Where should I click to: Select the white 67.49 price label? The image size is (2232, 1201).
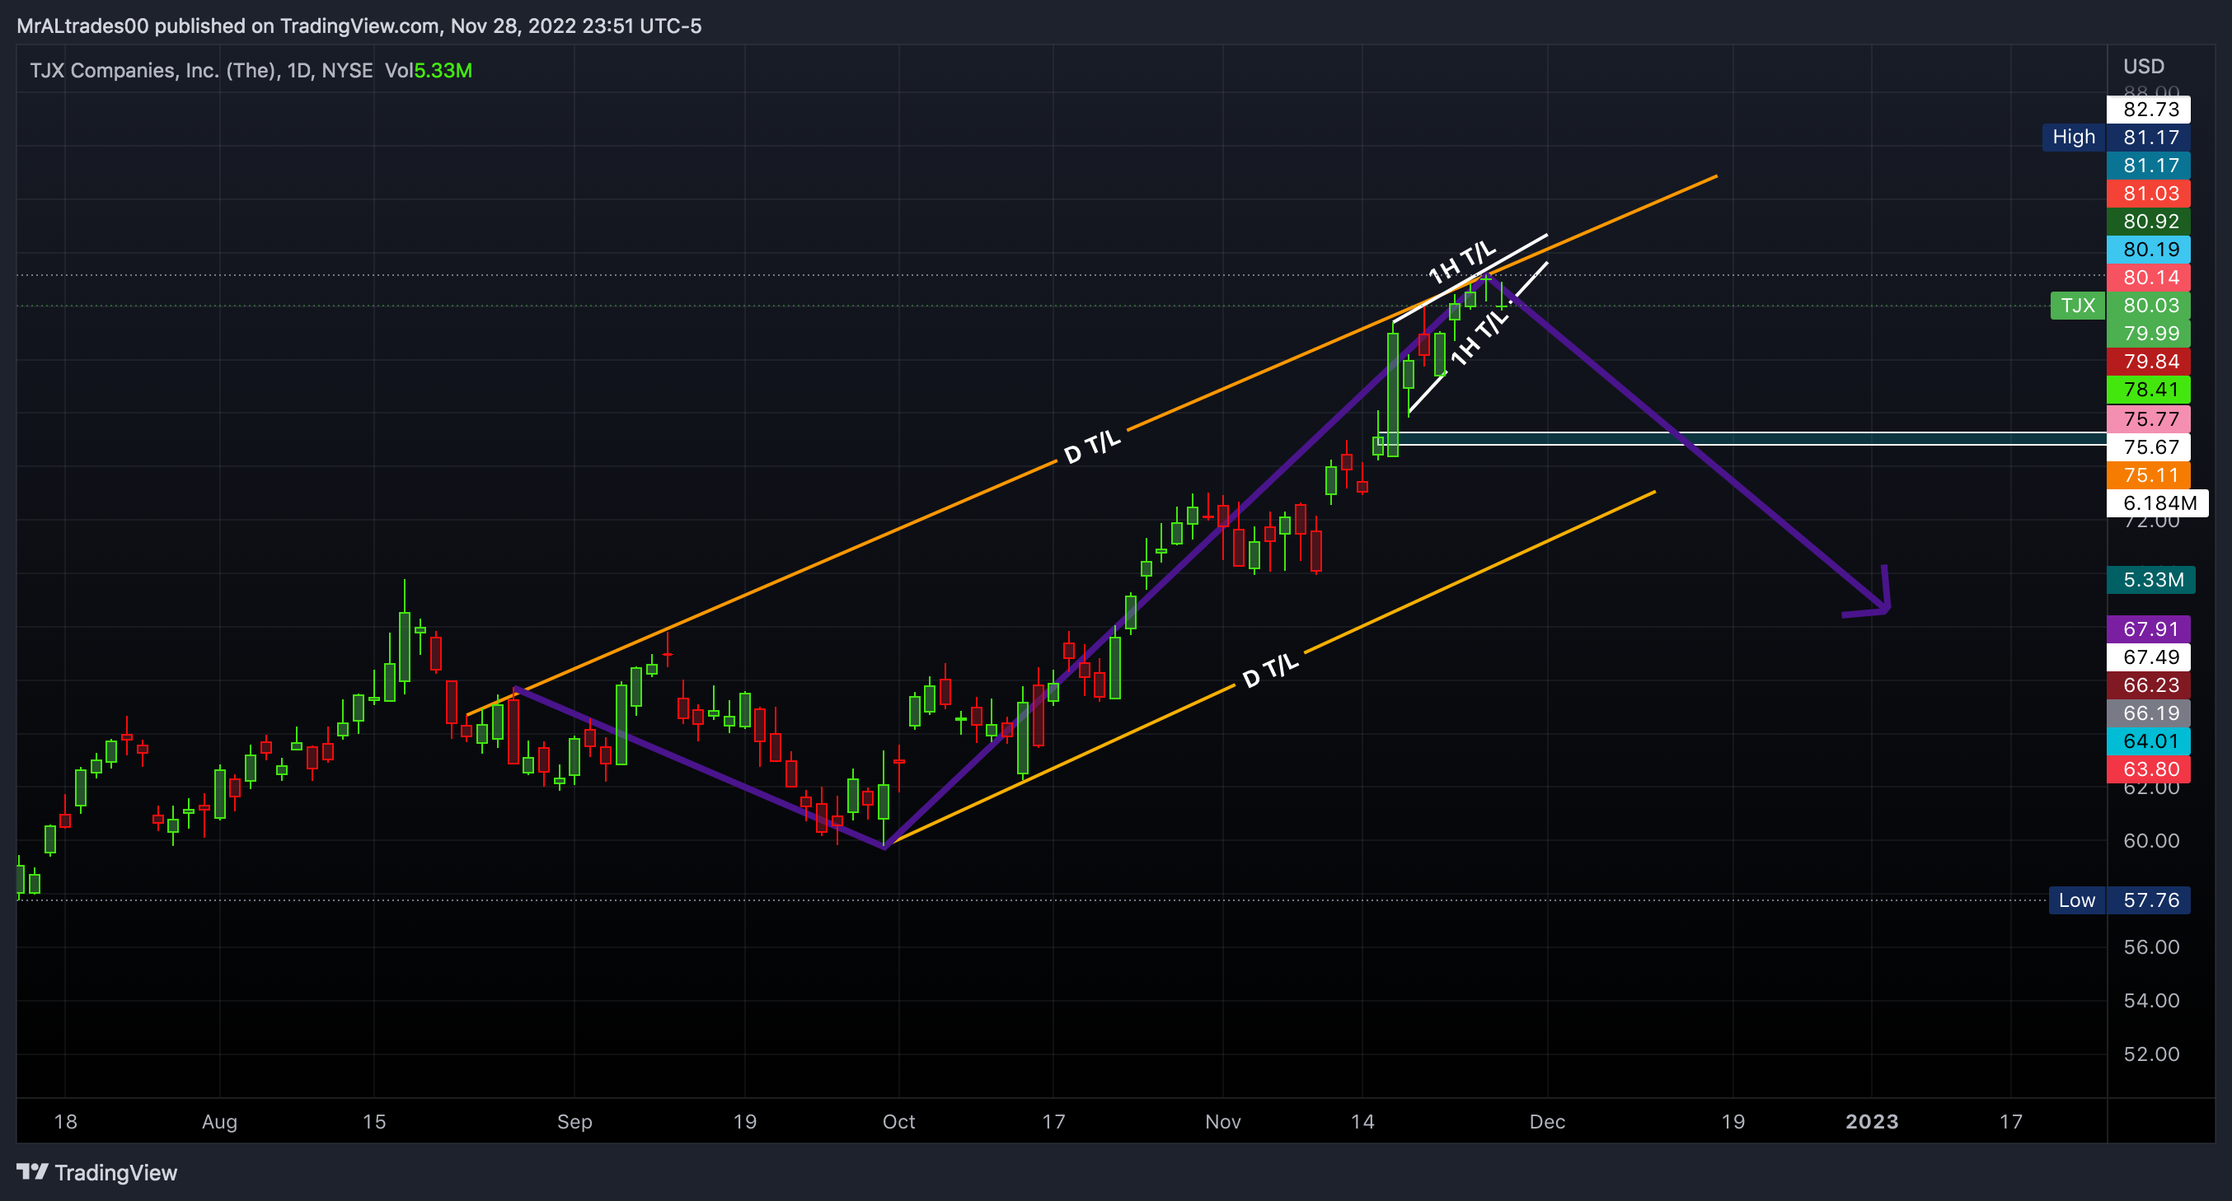point(2150,657)
